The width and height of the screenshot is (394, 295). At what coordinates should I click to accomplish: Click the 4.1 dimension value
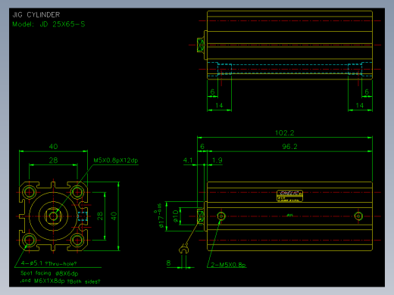coord(188,160)
